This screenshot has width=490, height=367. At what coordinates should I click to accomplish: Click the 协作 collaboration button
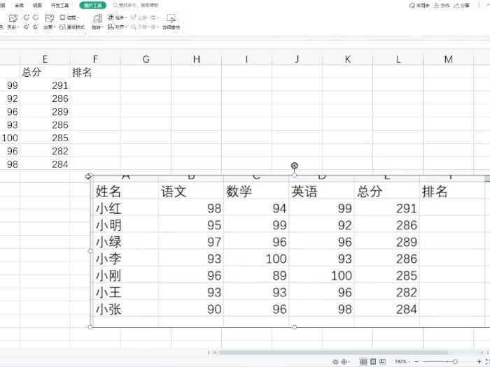point(441,6)
